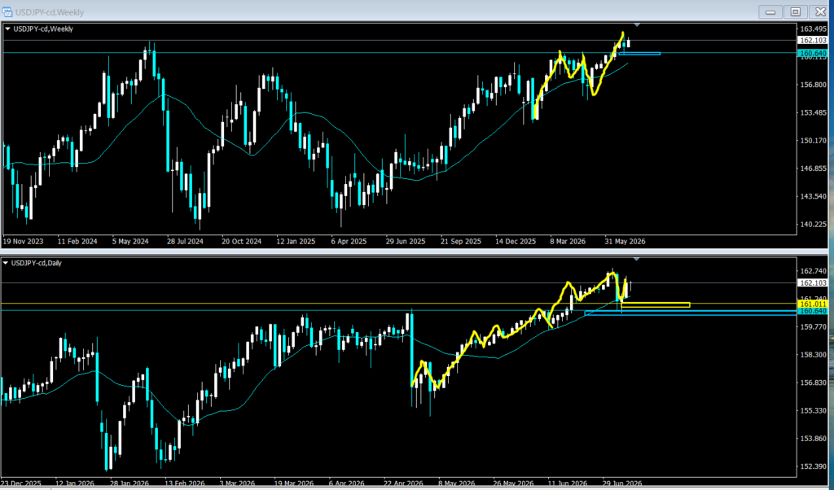834x490 pixels.
Task: Close the USDJPY chart window
Action: pos(821,11)
